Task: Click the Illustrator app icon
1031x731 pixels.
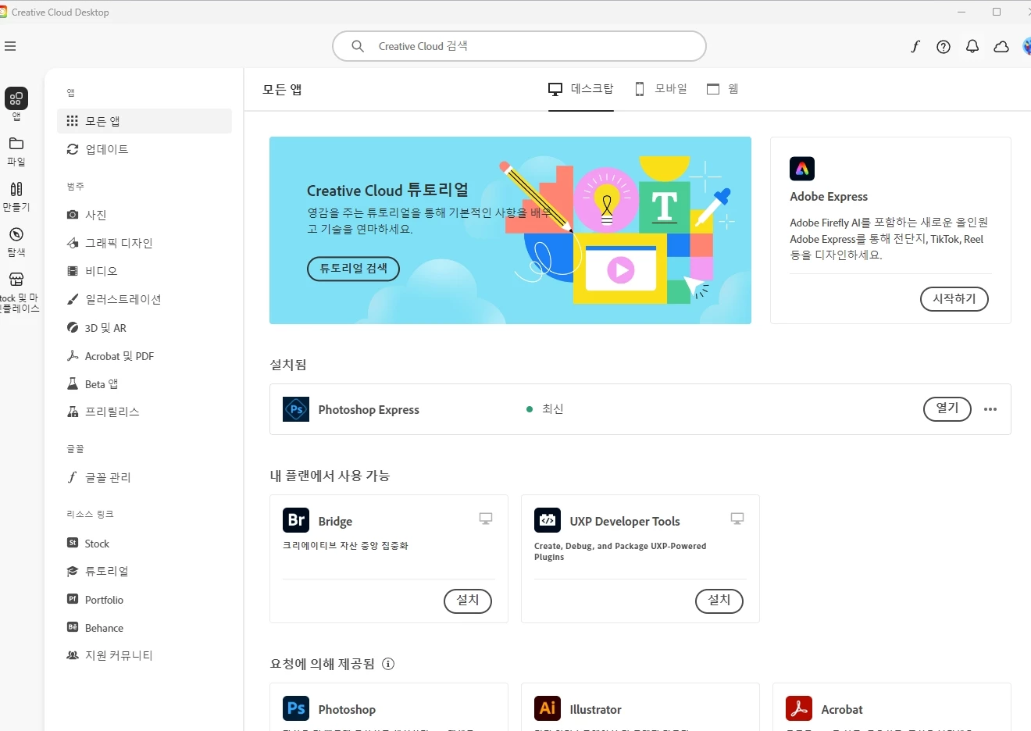Action: click(x=548, y=708)
